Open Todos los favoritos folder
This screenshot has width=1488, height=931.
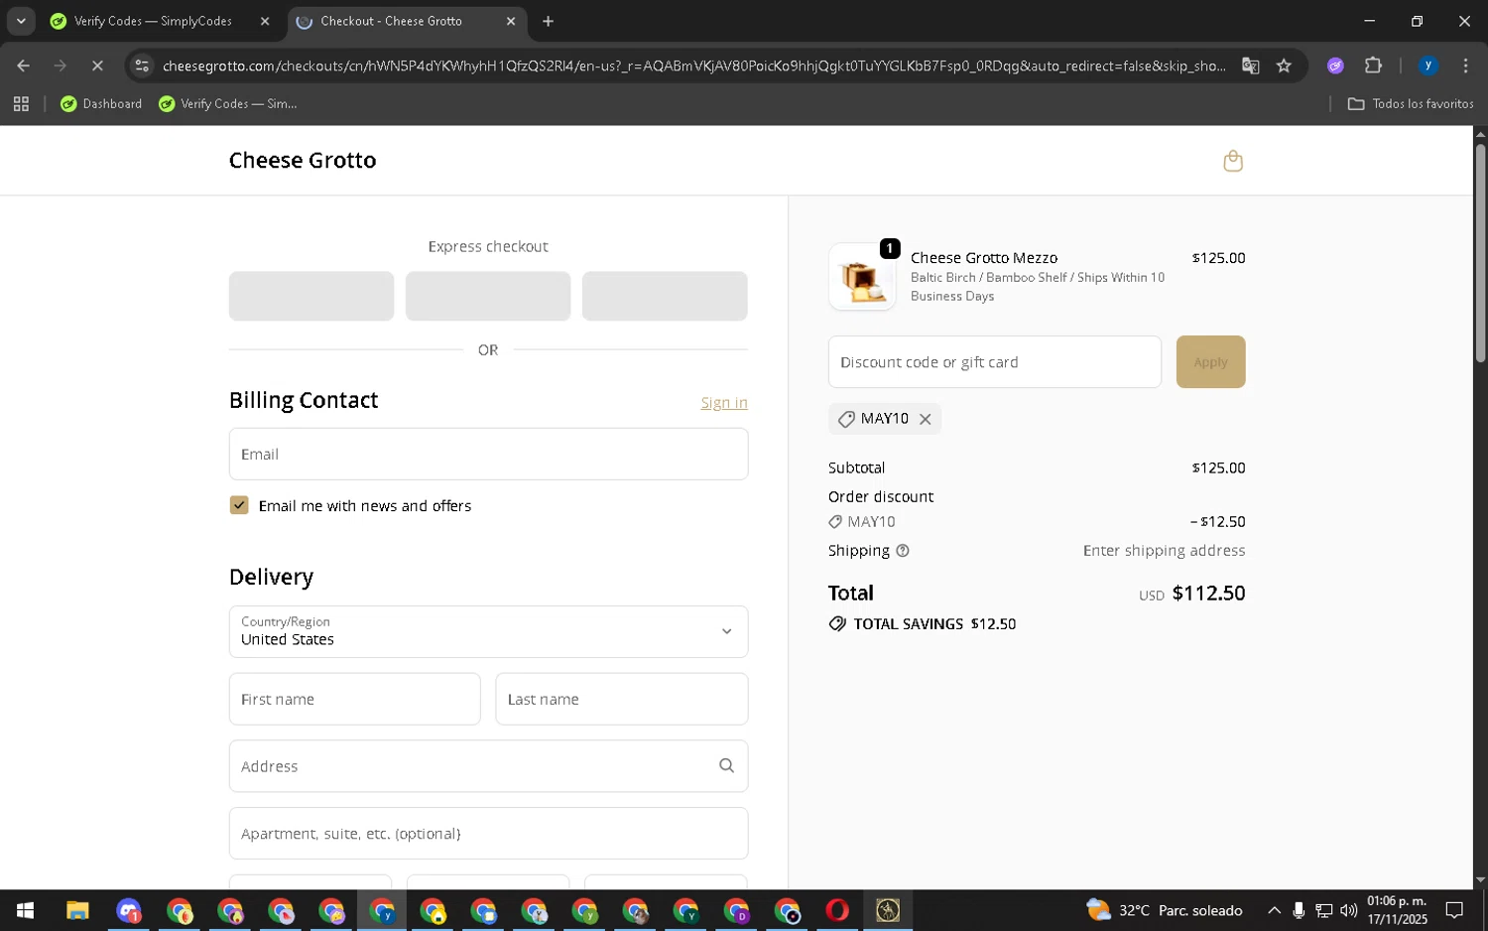[x=1410, y=103]
